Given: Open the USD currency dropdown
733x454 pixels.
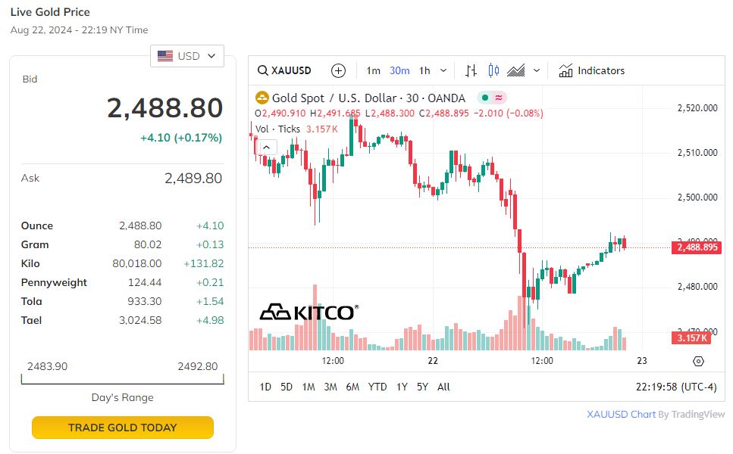Looking at the screenshot, I should pyautogui.click(x=187, y=56).
